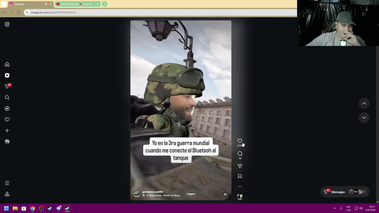Open the Instagram logo home link
379x213 pixels.
pyautogui.click(x=7, y=24)
